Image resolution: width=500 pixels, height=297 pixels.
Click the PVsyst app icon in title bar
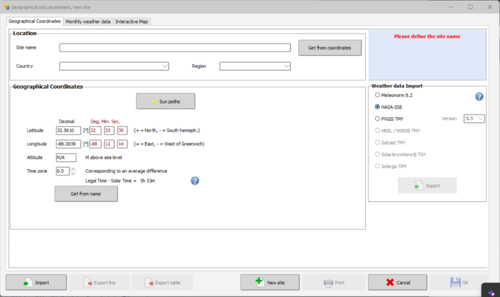click(6, 7)
